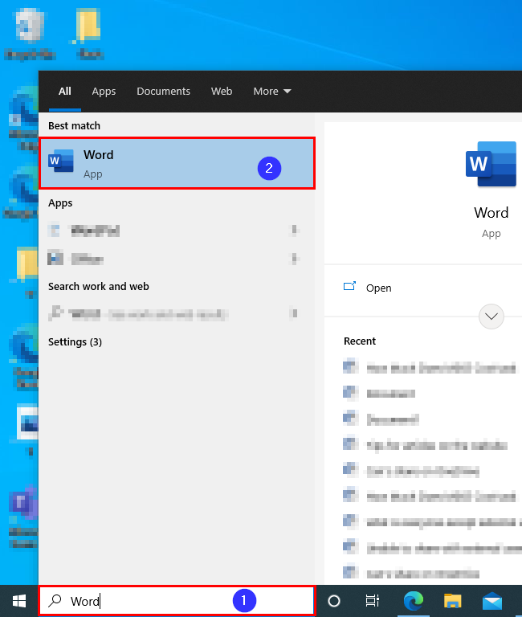Open the Mail app from the taskbar

pyautogui.click(x=492, y=601)
